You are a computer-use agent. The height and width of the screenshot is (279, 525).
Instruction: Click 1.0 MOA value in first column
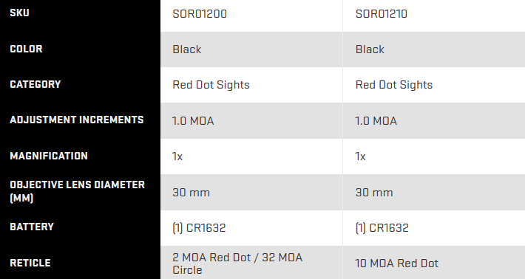point(193,120)
